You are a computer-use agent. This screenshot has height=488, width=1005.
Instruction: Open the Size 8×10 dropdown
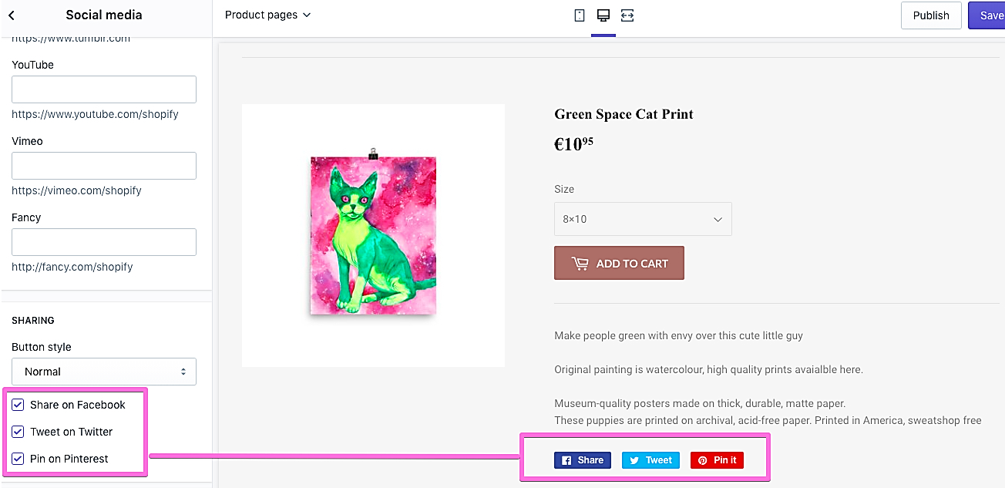643,219
